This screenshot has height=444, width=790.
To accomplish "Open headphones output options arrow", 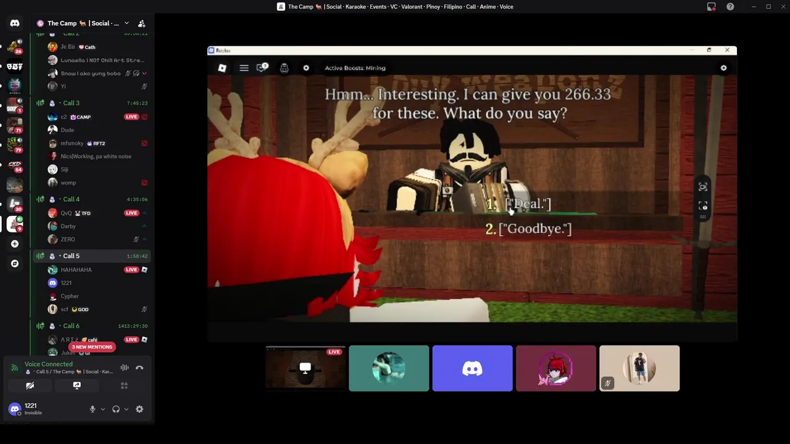I will point(126,409).
